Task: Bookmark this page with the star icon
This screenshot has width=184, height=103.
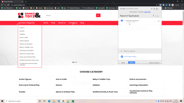Action: (x=156, y=5)
